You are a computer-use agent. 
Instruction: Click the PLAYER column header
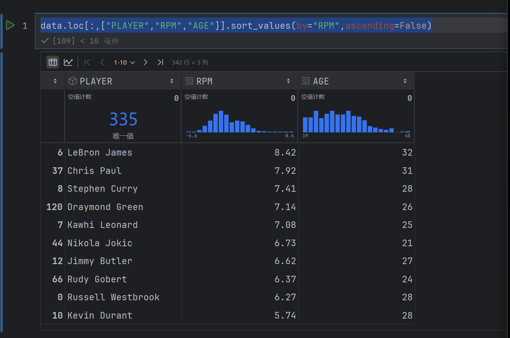pyautogui.click(x=123, y=81)
